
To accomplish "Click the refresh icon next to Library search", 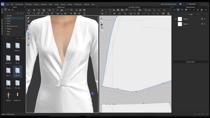I will click(22, 38).
